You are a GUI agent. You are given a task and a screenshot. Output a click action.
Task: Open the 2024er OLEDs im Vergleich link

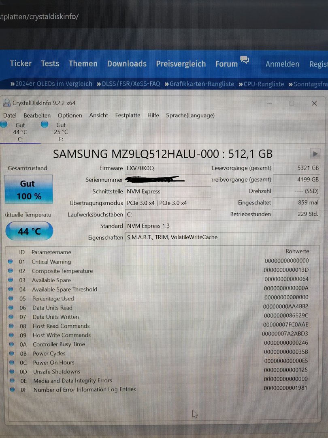(x=51, y=84)
